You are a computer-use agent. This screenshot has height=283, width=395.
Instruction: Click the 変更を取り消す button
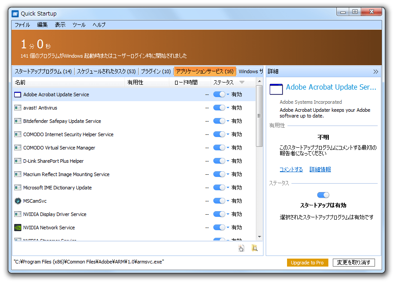click(x=354, y=263)
